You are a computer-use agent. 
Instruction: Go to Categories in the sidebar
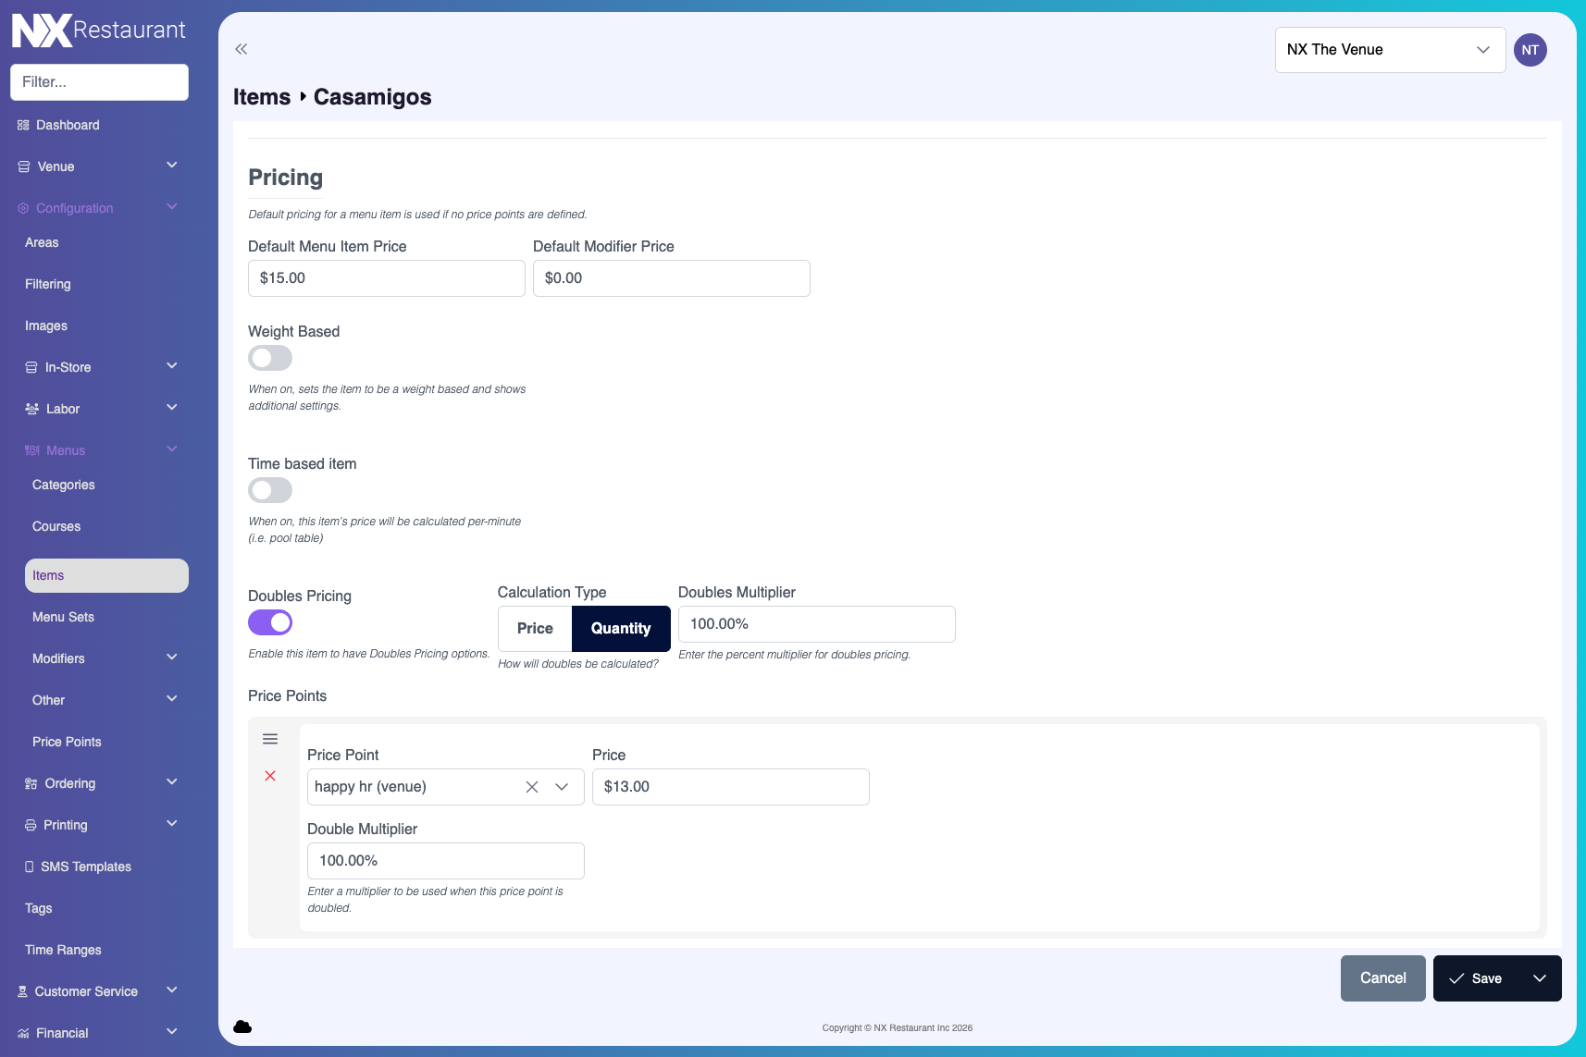(x=64, y=485)
